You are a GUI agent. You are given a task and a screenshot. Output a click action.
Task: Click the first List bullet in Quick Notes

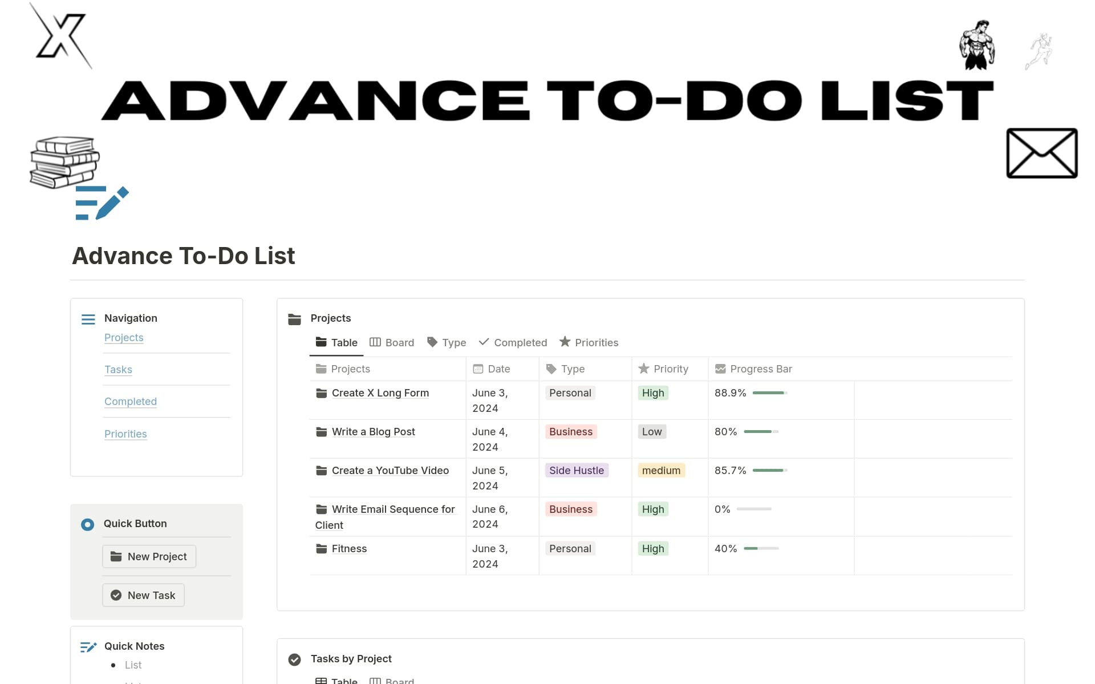click(133, 665)
